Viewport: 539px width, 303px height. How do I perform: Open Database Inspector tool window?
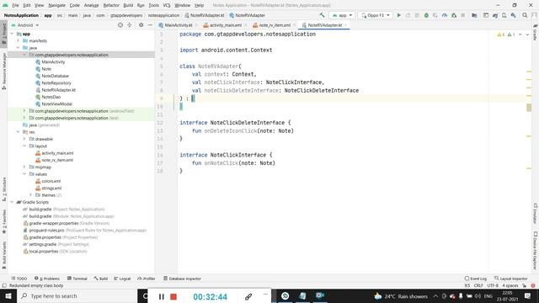pos(182,279)
